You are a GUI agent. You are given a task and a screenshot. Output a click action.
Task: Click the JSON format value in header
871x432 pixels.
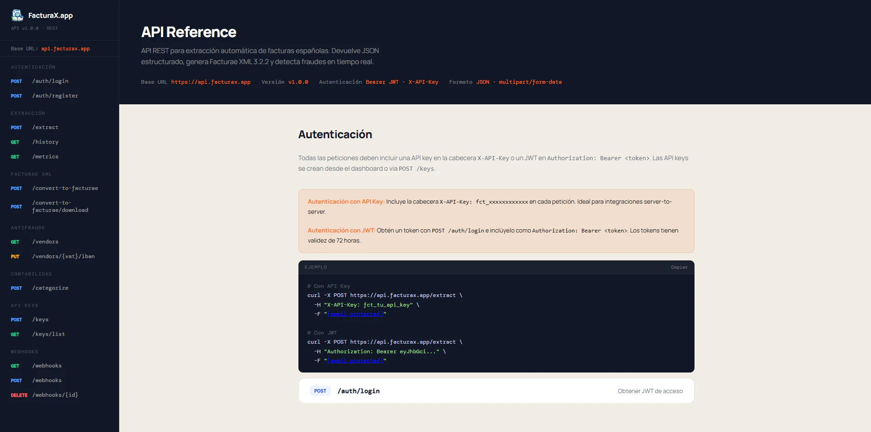(x=483, y=82)
